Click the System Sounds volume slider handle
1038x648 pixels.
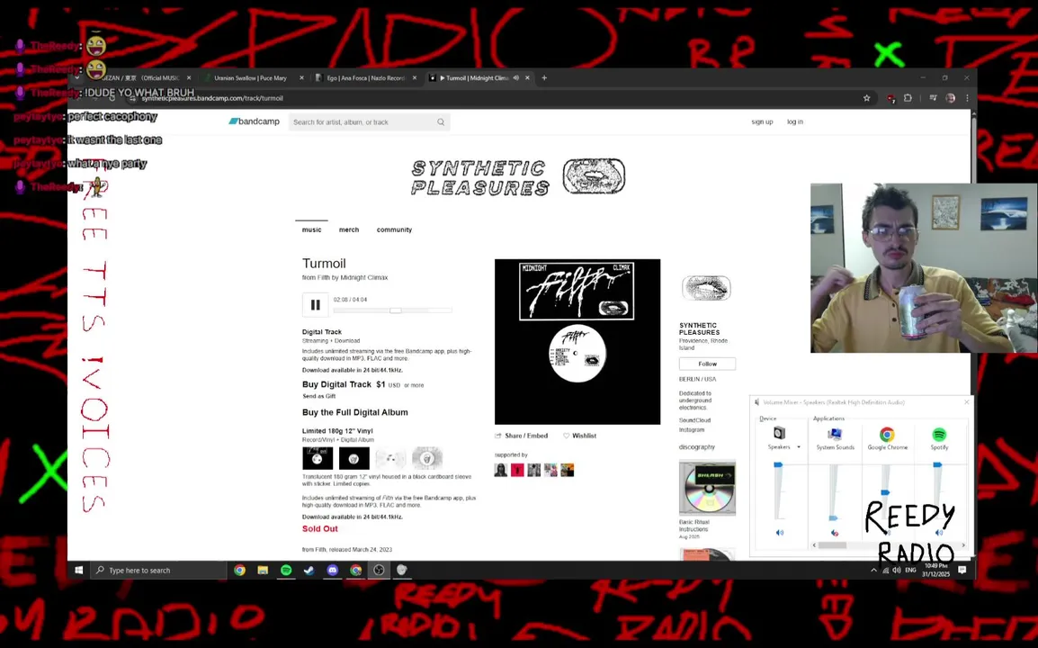833,518
